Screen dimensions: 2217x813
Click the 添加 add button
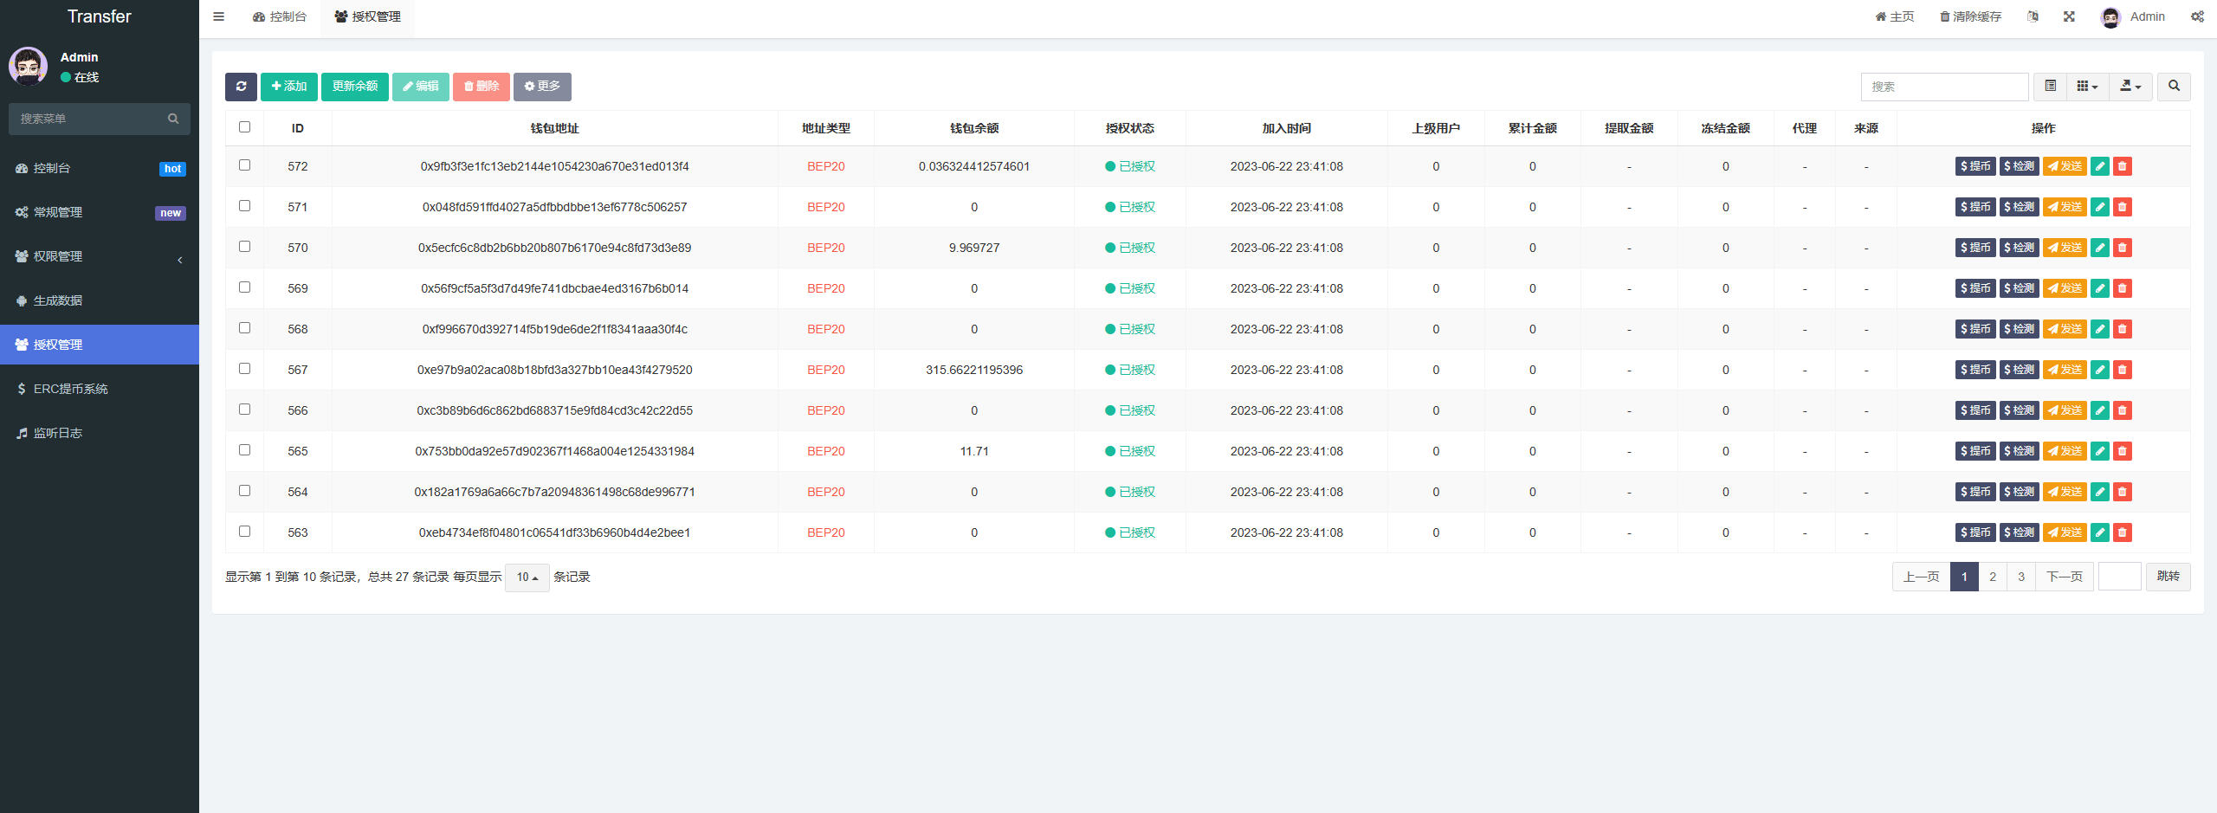288,87
